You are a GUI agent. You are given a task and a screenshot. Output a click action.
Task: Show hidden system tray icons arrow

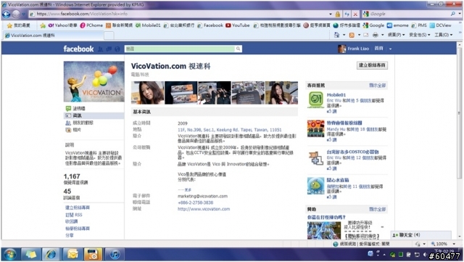coord(384,254)
